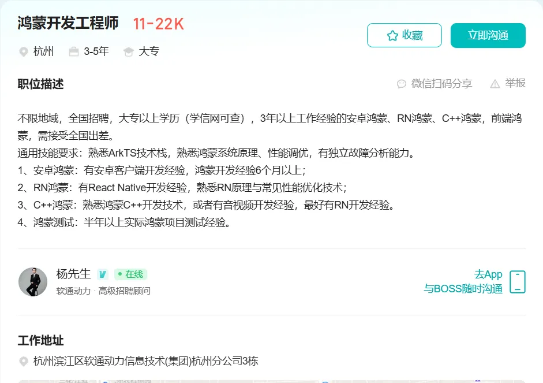Click the WeChat share bubble icon
The width and height of the screenshot is (543, 383).
402,84
